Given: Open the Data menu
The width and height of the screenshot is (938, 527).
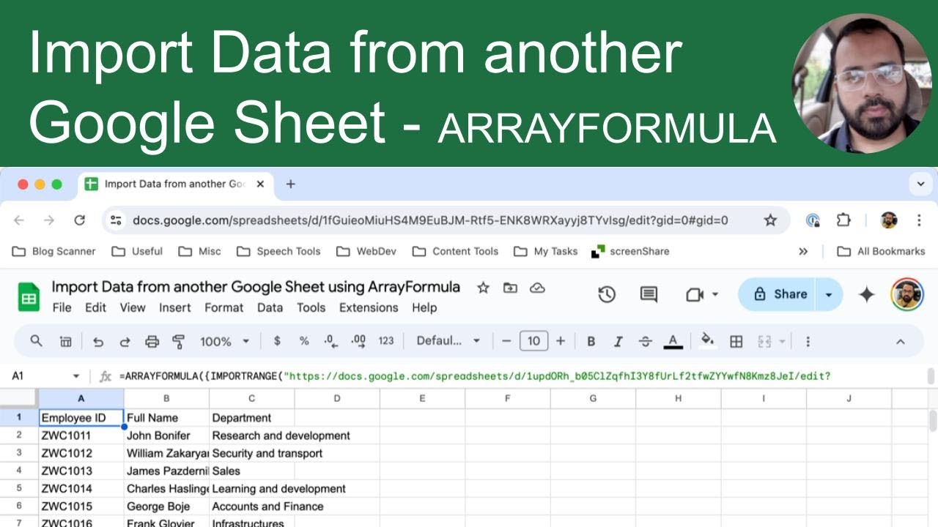Looking at the screenshot, I should click(x=270, y=307).
